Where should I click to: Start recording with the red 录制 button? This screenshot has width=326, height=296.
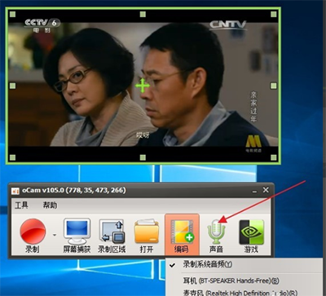(x=33, y=235)
